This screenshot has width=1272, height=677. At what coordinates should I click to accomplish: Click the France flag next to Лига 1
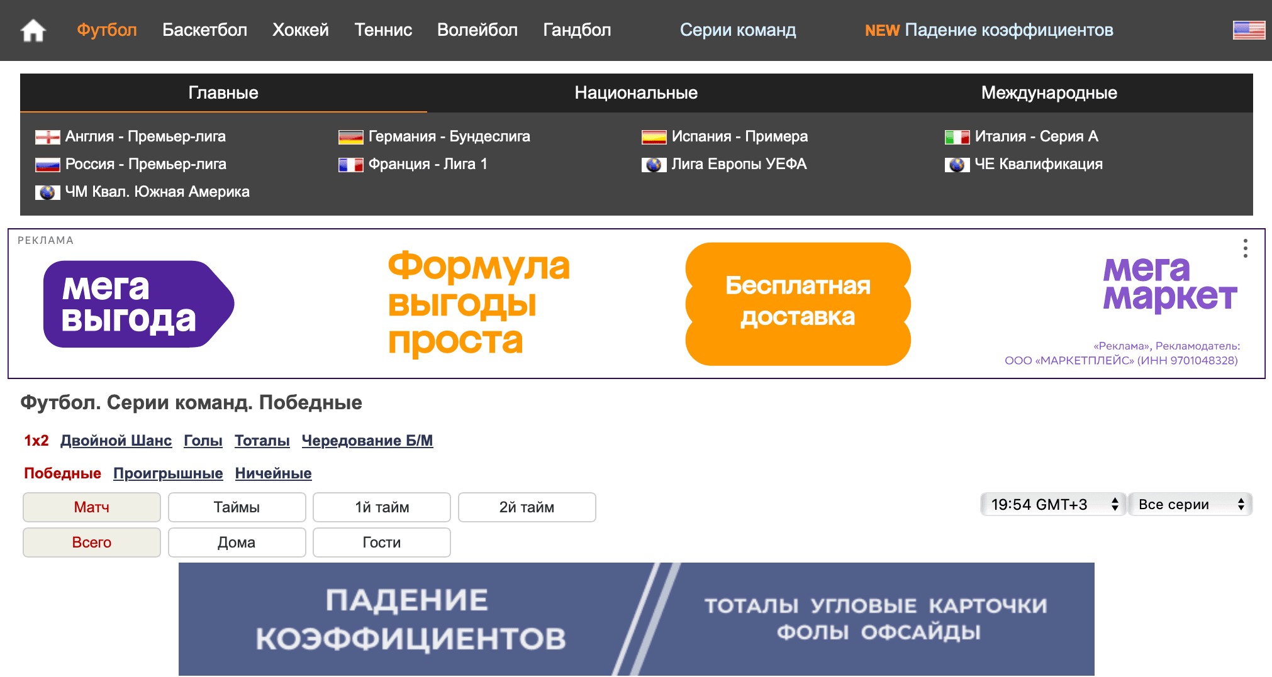coord(350,165)
